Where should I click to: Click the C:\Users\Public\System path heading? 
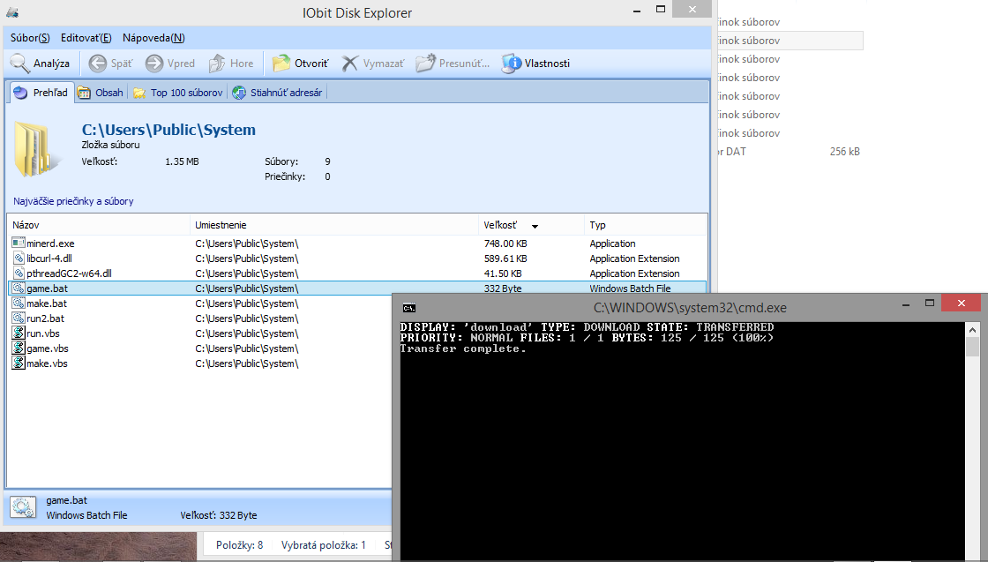tap(168, 130)
